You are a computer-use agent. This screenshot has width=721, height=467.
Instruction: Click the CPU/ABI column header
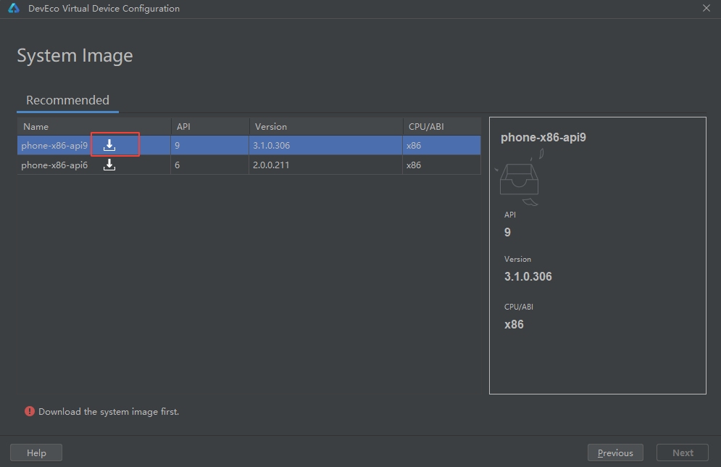click(426, 126)
